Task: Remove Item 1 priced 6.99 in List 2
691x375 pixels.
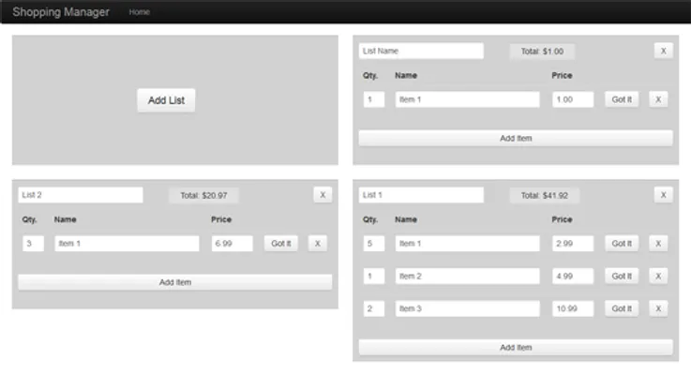Action: pos(318,243)
